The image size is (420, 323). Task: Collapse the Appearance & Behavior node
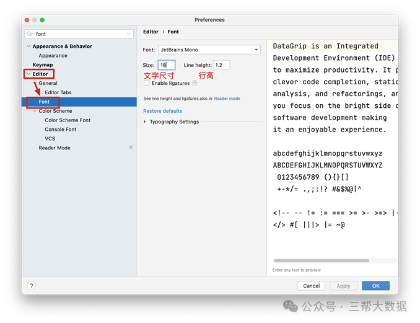(x=28, y=46)
